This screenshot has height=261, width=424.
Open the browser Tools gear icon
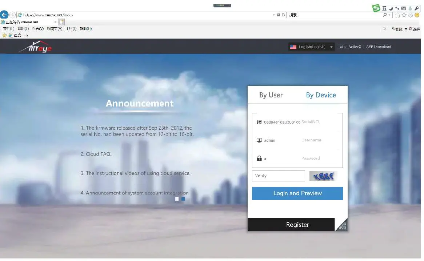410,15
